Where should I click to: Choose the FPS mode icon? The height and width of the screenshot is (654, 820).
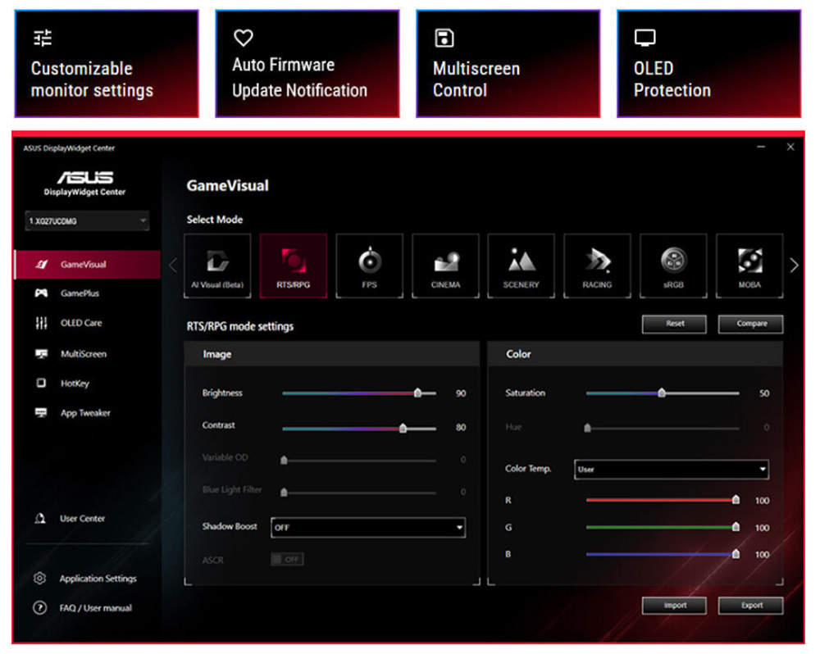(369, 266)
